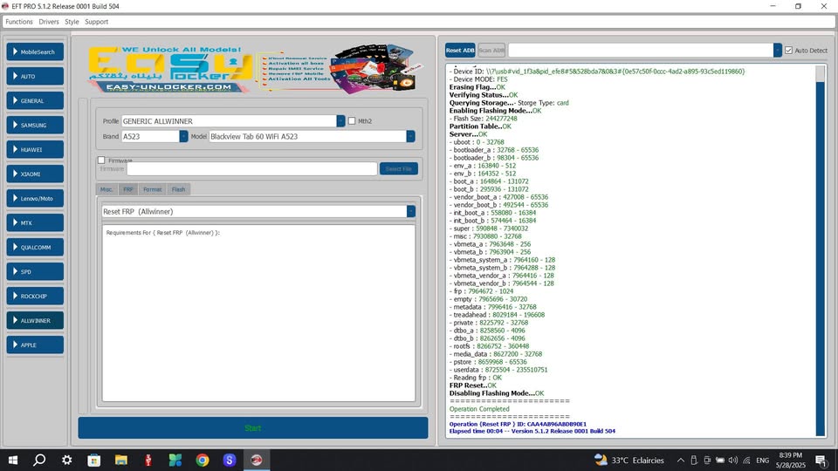838x471 pixels.
Task: Open the GENERAL sidebar section
Action: (x=35, y=100)
